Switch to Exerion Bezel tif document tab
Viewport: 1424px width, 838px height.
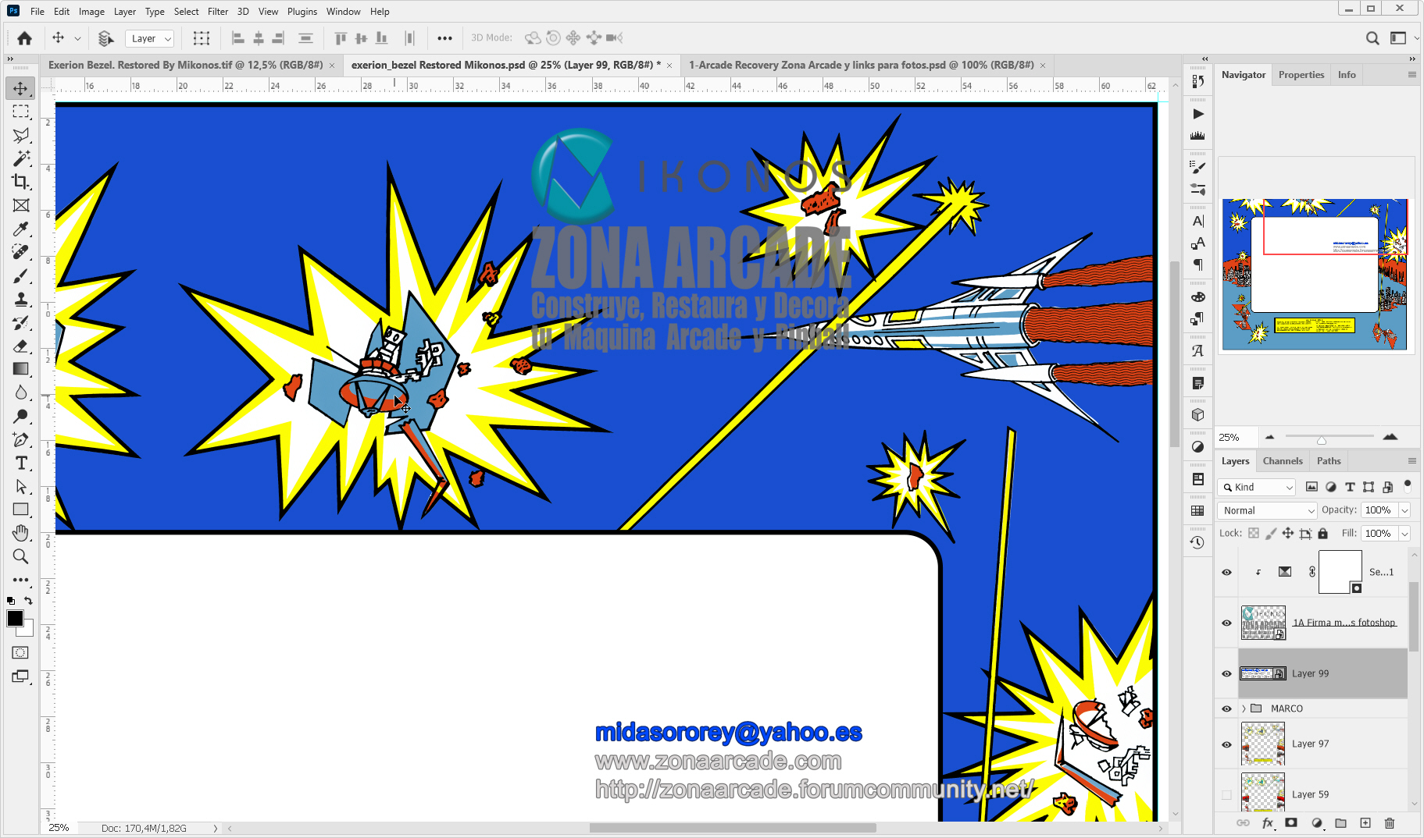(x=185, y=65)
